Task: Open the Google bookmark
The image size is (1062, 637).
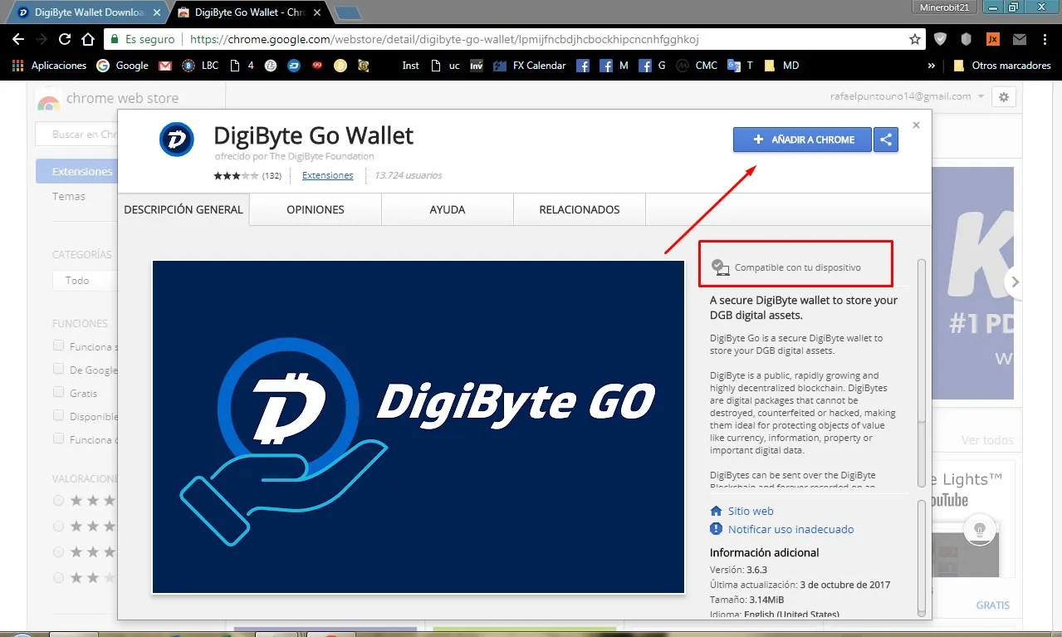Action: coord(122,66)
